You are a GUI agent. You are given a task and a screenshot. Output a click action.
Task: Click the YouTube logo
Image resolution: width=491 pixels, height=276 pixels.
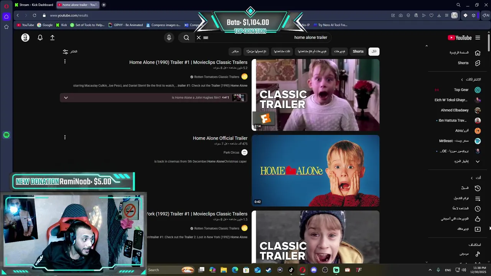tap(460, 38)
